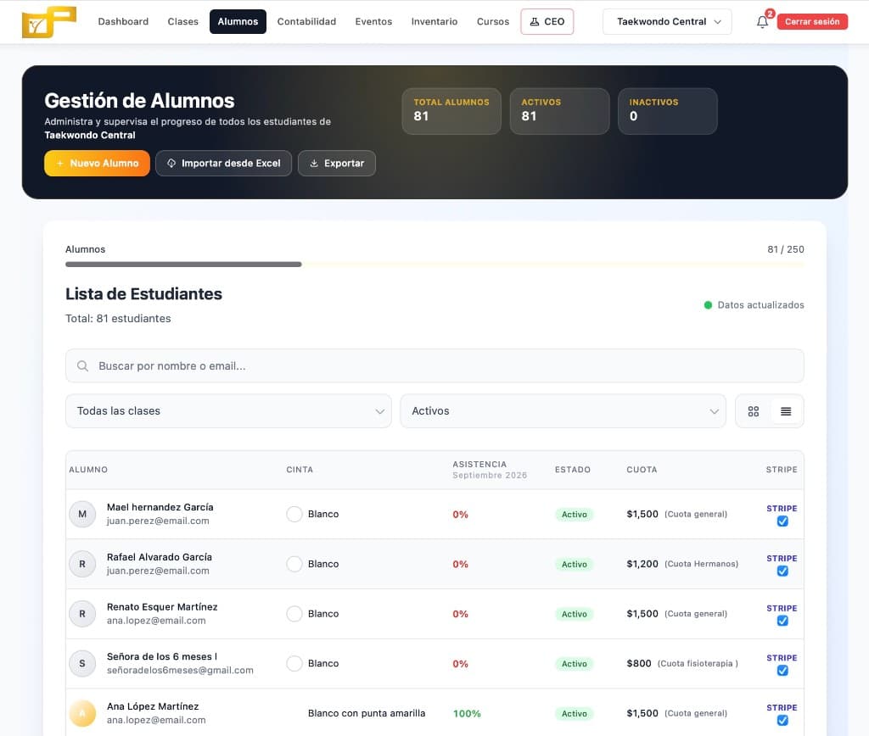
Task: Click the white belt circle for Rafael Alvarado
Action: pyautogui.click(x=294, y=564)
